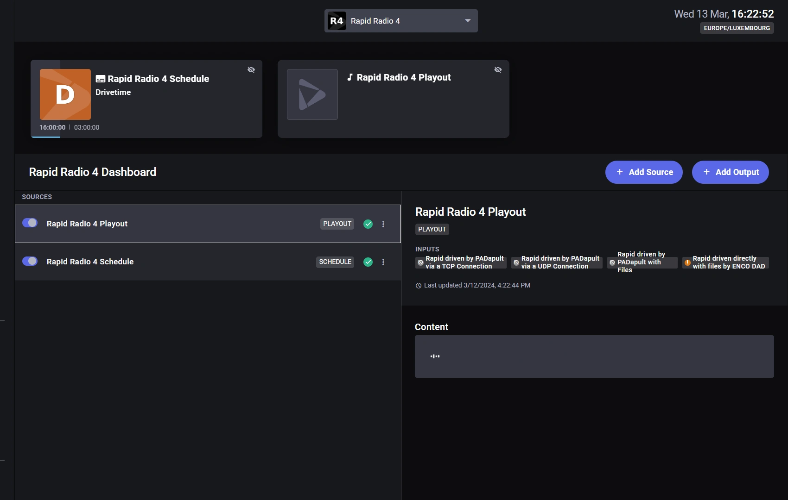The height and width of the screenshot is (500, 788).
Task: Click the PADapult with Files input
Action: [642, 262]
